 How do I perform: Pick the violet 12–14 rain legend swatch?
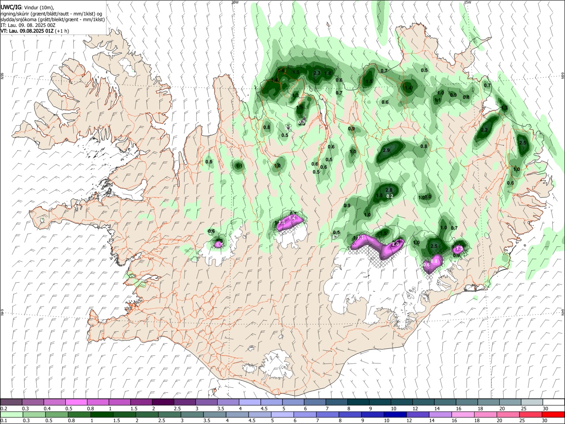[x=418, y=414]
